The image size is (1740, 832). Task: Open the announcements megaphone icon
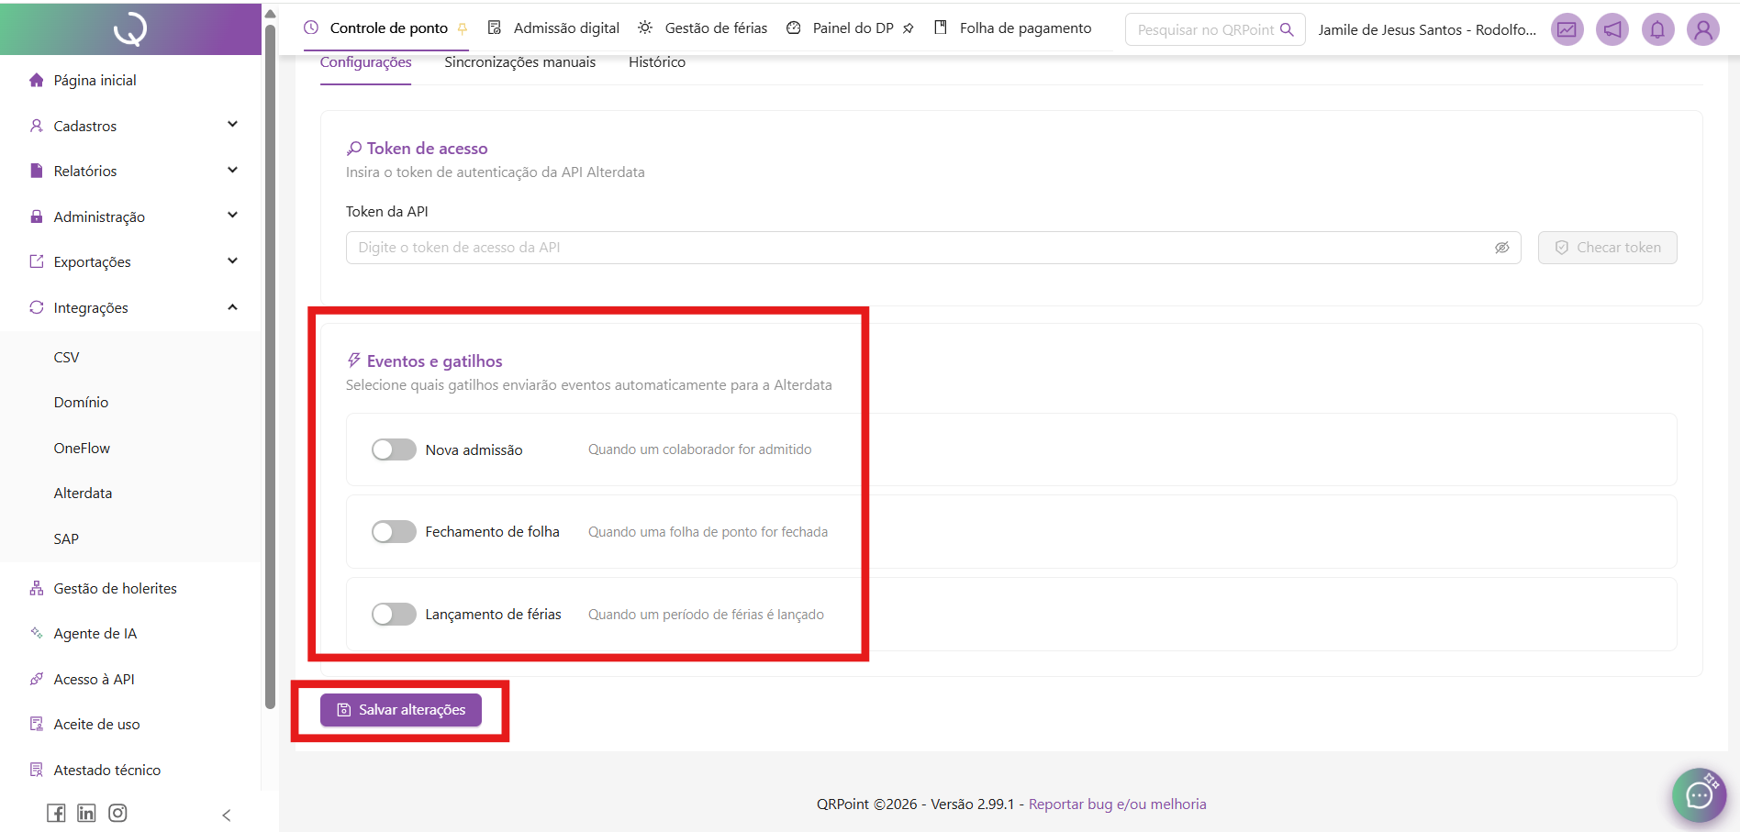pos(1612,29)
